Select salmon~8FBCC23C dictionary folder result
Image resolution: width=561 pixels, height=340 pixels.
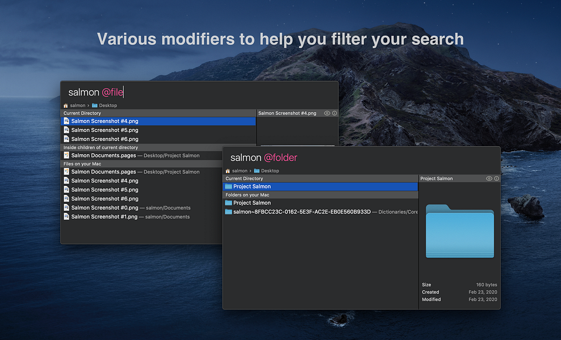coord(320,212)
